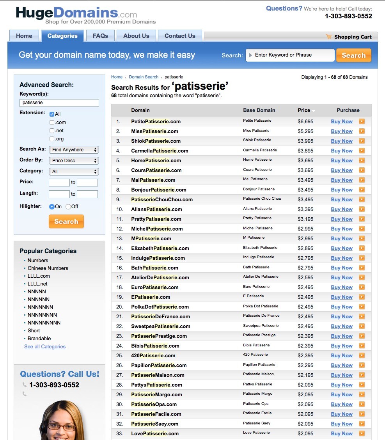
Task: Click Domain Search breadcrumb link
Action: click(x=144, y=77)
